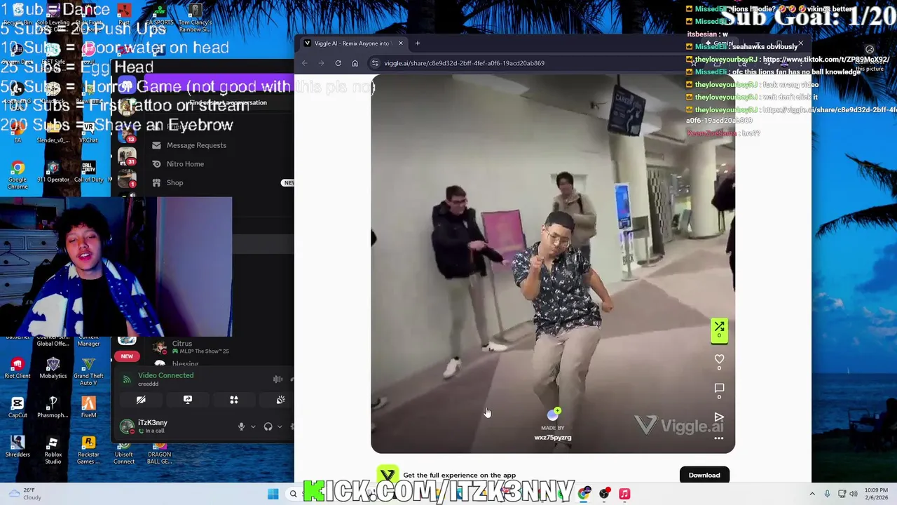Go to browser home page
Viewport: 897px width, 505px height.
click(355, 63)
